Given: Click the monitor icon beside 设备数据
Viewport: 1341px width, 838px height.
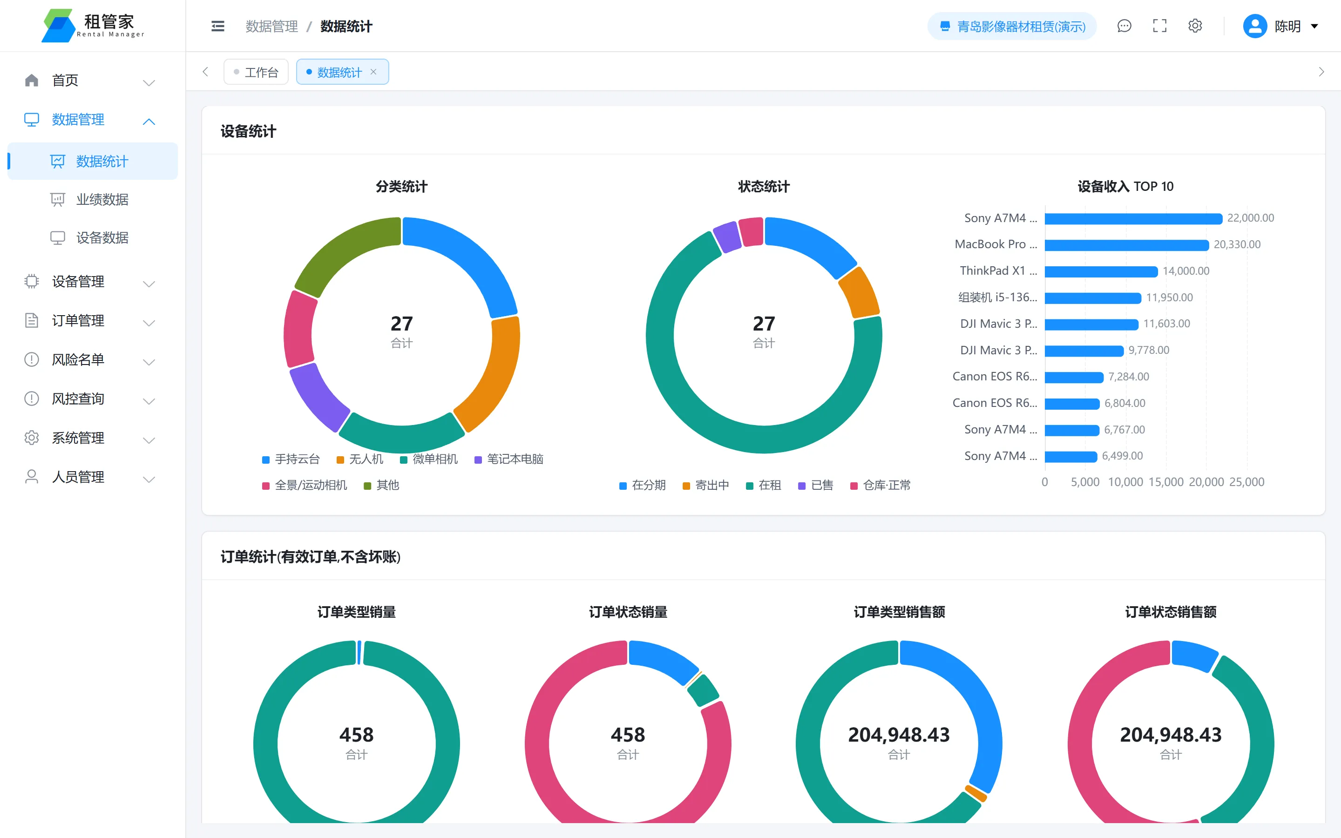Looking at the screenshot, I should click(x=58, y=238).
